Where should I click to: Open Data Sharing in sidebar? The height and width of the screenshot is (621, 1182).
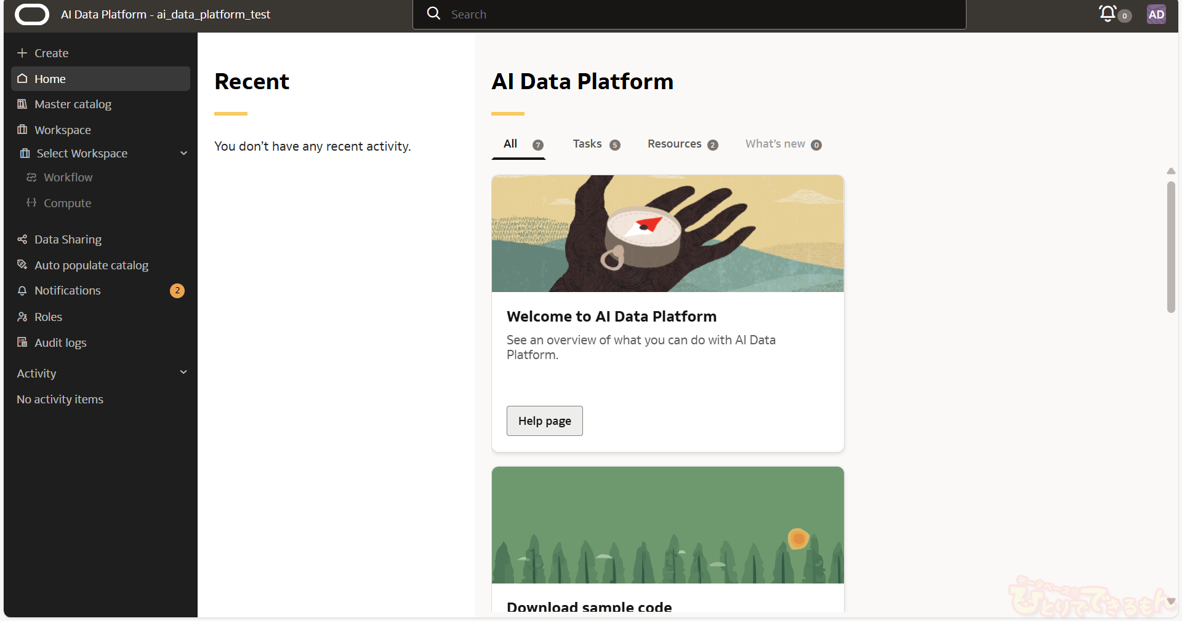(68, 240)
